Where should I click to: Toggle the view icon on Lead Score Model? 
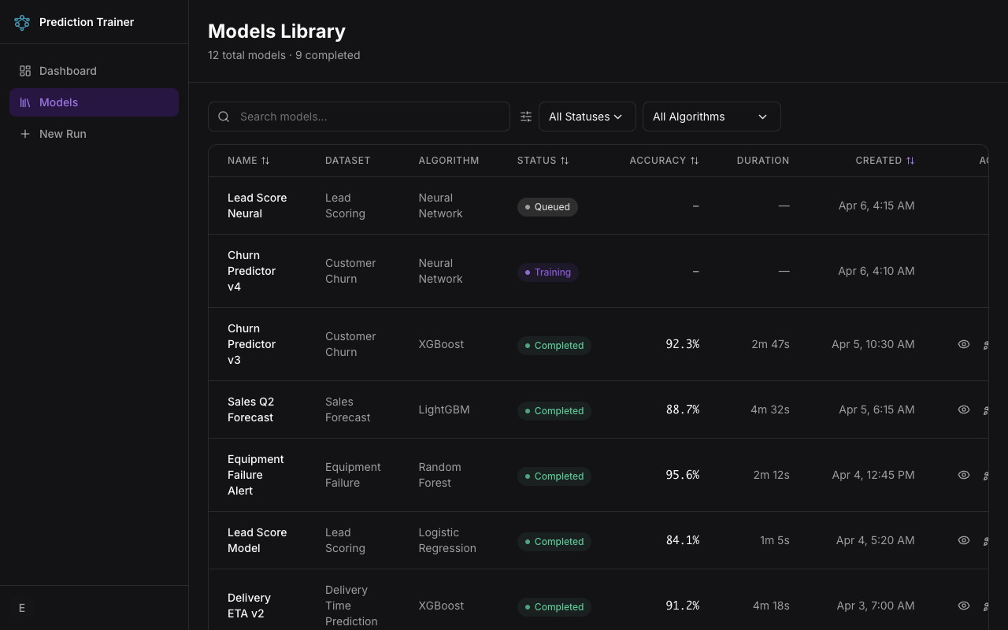point(964,540)
